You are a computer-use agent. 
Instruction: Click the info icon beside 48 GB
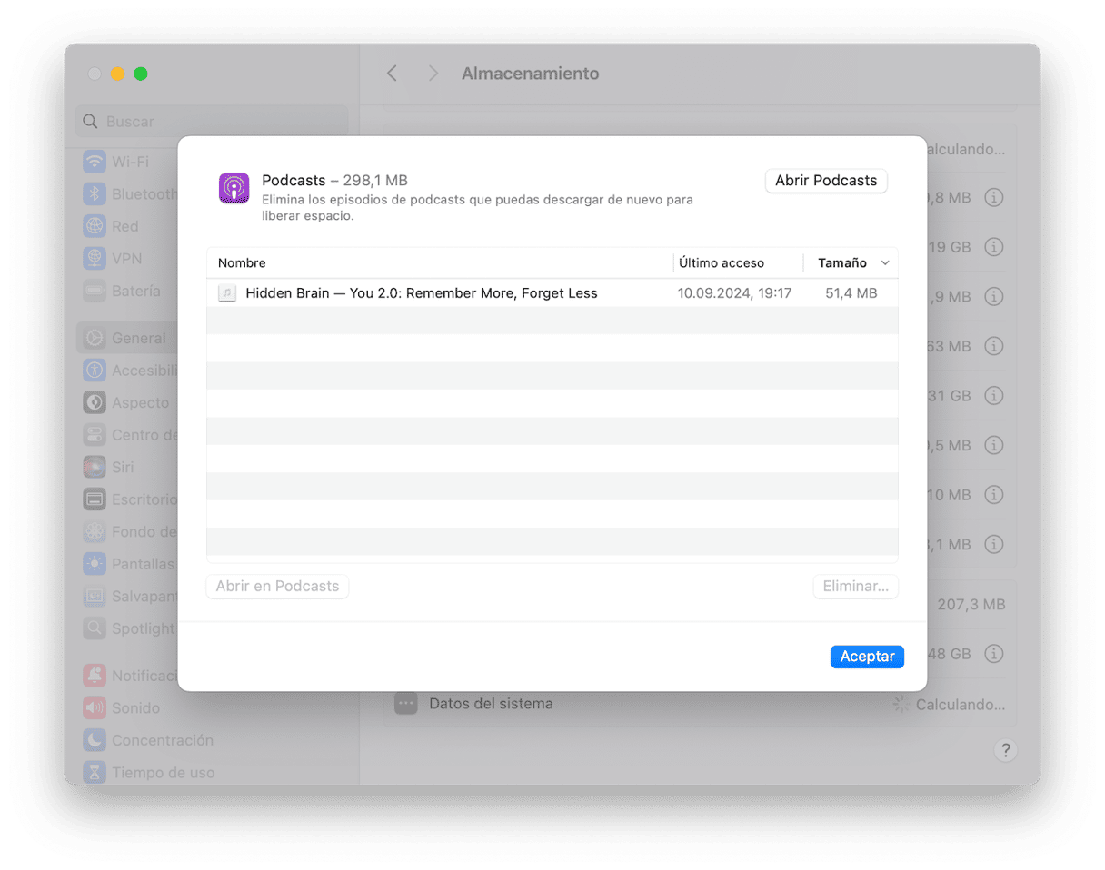(994, 654)
